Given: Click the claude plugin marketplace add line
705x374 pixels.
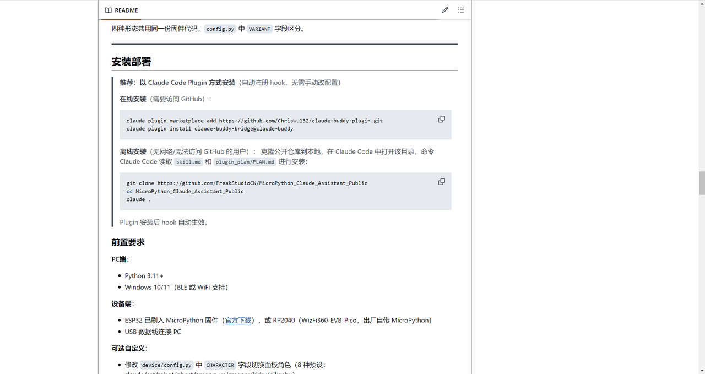Looking at the screenshot, I should point(254,121).
